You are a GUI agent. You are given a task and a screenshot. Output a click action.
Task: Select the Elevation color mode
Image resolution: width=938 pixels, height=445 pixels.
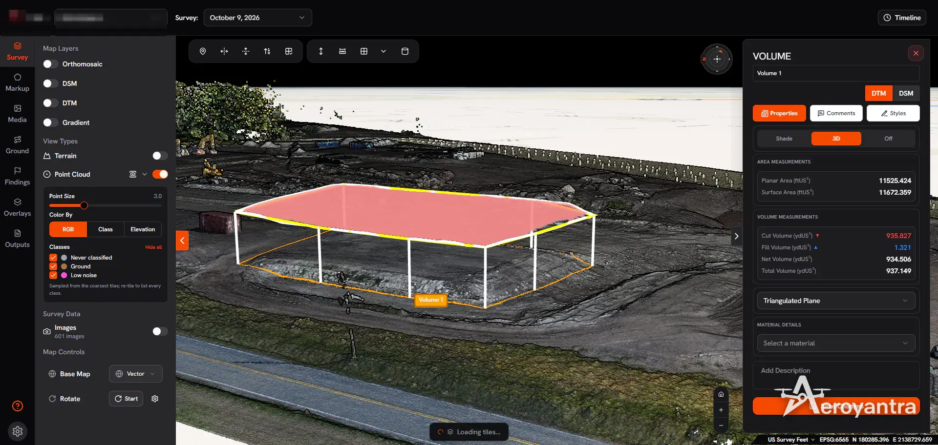[143, 229]
